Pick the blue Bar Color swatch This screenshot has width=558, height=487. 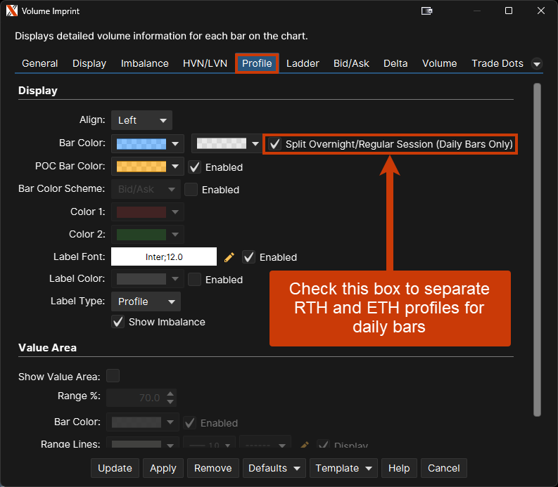[141, 143]
